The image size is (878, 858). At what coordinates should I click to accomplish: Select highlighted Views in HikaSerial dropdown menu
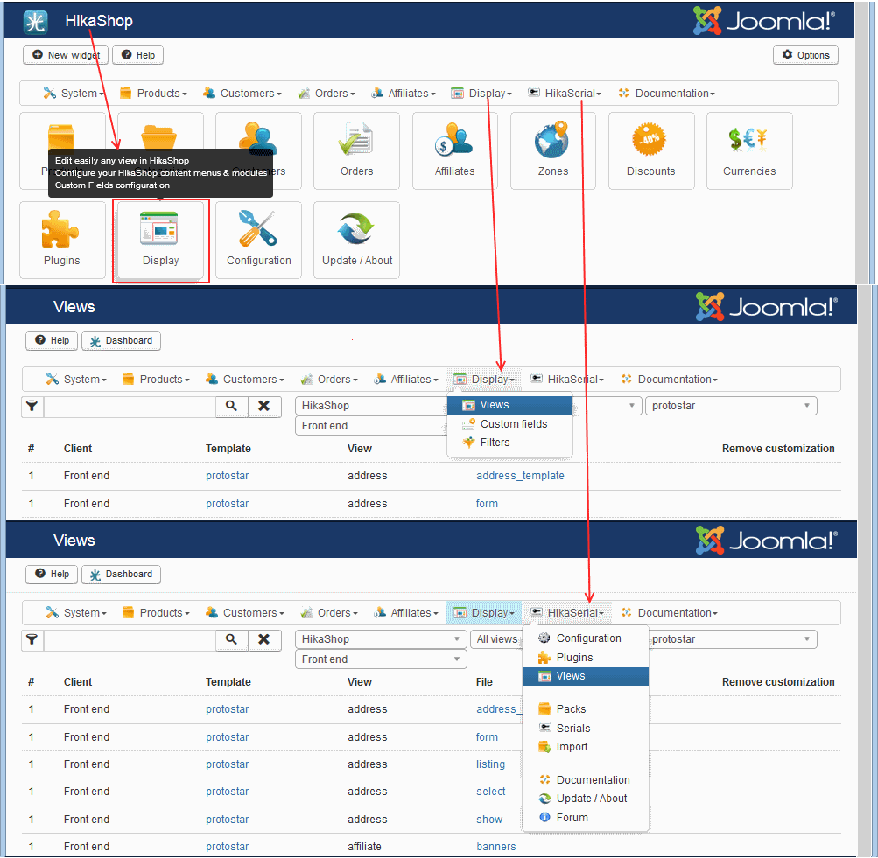point(585,676)
